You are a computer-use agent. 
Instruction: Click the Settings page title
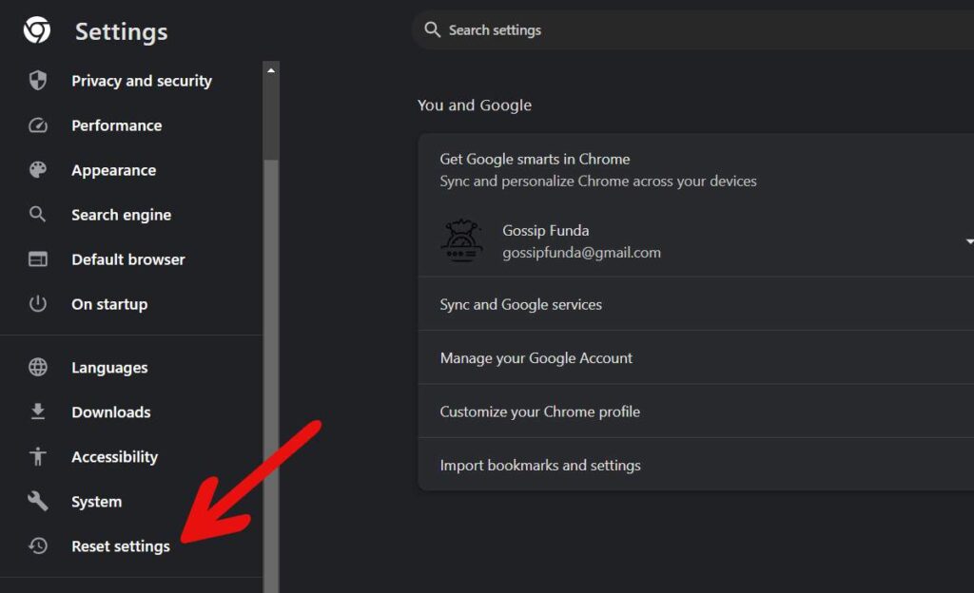[x=121, y=31]
